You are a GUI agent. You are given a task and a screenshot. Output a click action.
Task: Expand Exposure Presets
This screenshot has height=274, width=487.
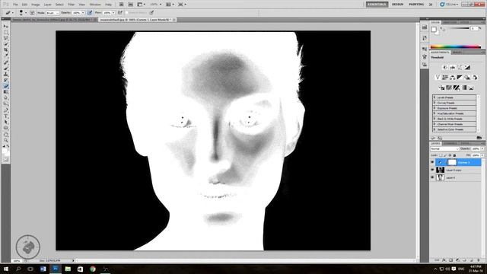coord(434,108)
